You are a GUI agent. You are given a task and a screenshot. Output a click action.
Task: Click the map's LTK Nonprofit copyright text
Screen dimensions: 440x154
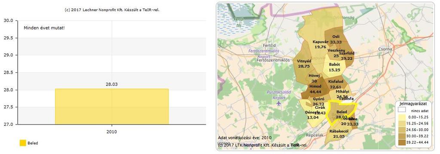coord(263,145)
